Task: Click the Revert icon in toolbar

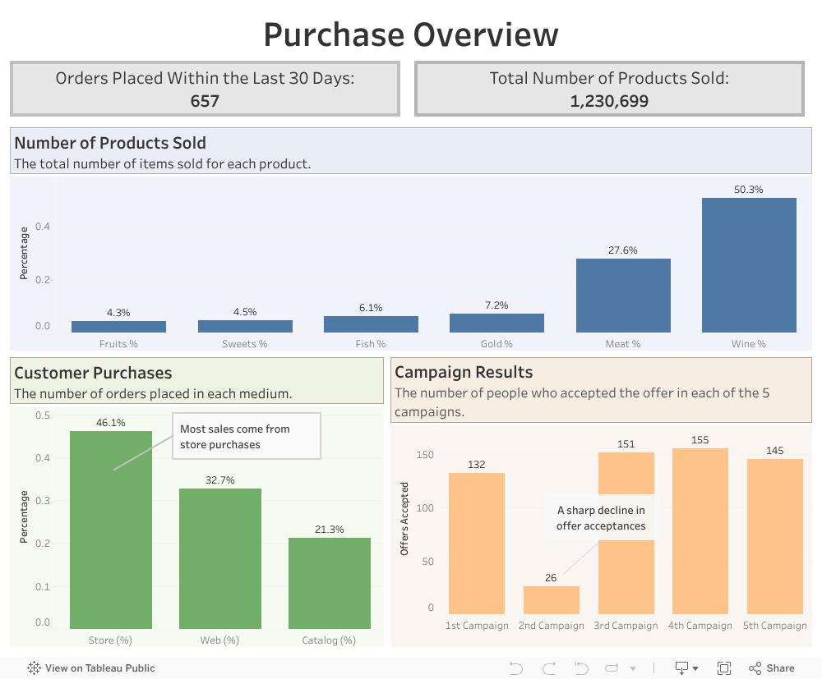Action: pos(581,668)
